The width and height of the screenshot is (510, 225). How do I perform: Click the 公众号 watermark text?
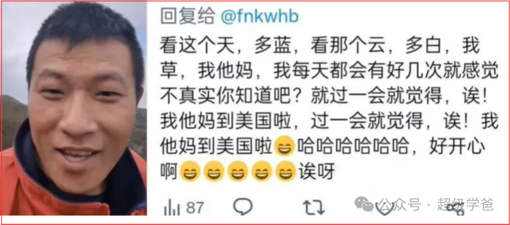(400, 204)
